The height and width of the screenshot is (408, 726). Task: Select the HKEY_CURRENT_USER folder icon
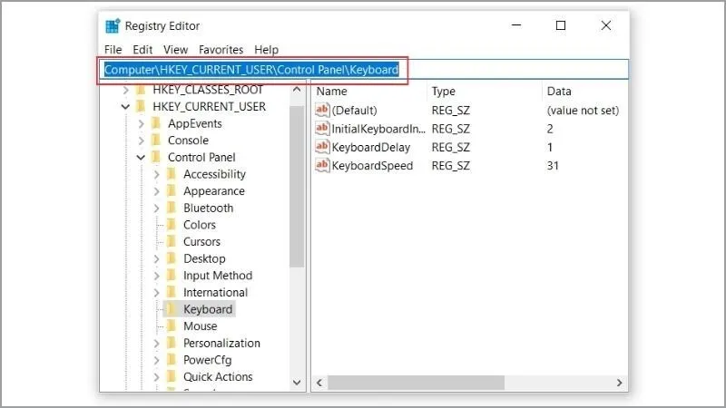point(141,107)
